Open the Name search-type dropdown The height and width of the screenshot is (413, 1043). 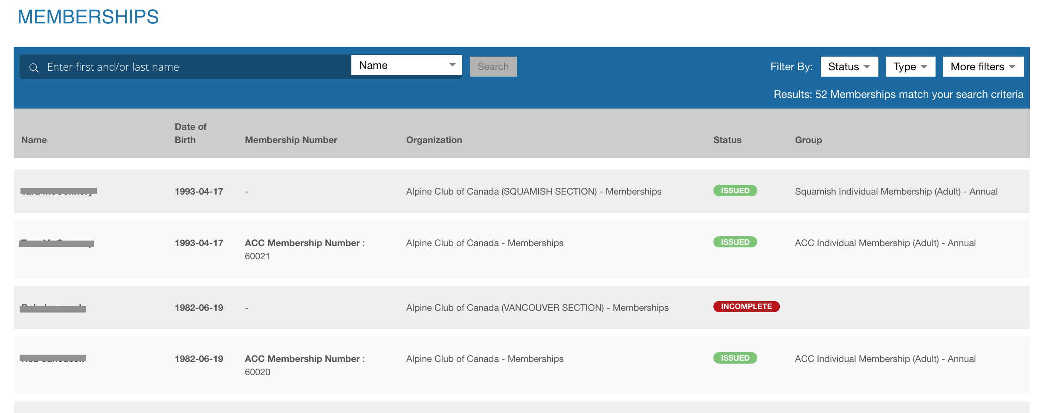407,65
